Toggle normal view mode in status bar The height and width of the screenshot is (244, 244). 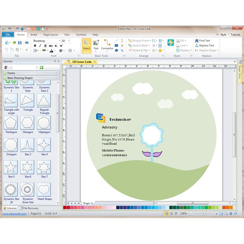pyautogui.click(x=166, y=213)
